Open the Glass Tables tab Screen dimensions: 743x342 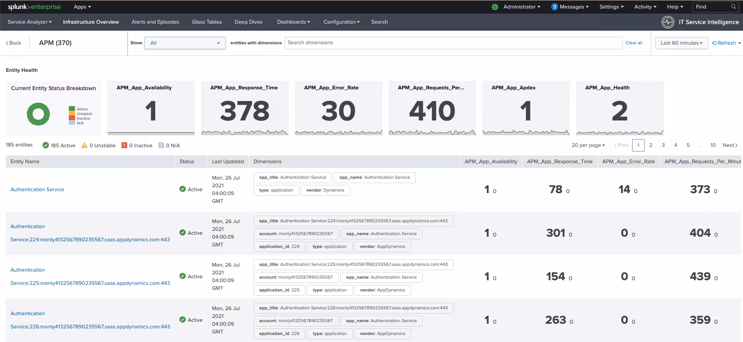[207, 22]
